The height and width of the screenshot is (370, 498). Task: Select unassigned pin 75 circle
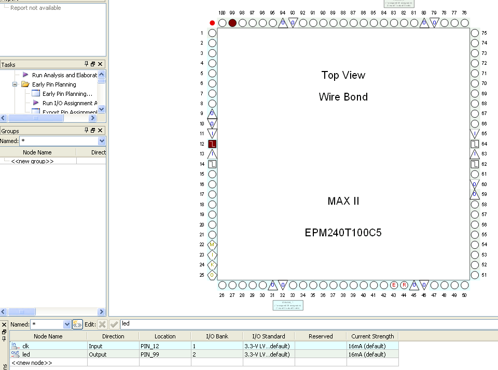pos(475,33)
